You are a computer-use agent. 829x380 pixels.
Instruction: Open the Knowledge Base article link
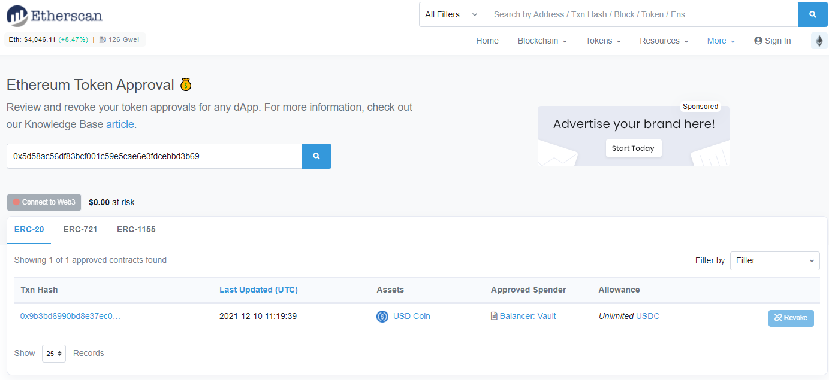pos(120,124)
